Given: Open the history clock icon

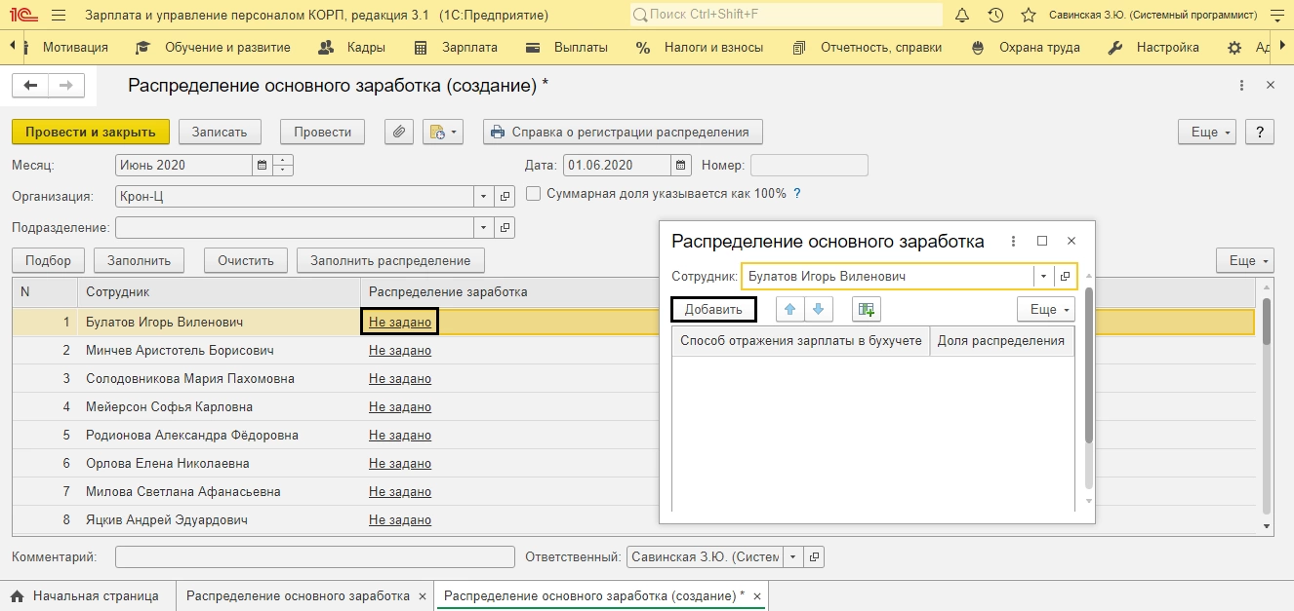Looking at the screenshot, I should point(995,16).
